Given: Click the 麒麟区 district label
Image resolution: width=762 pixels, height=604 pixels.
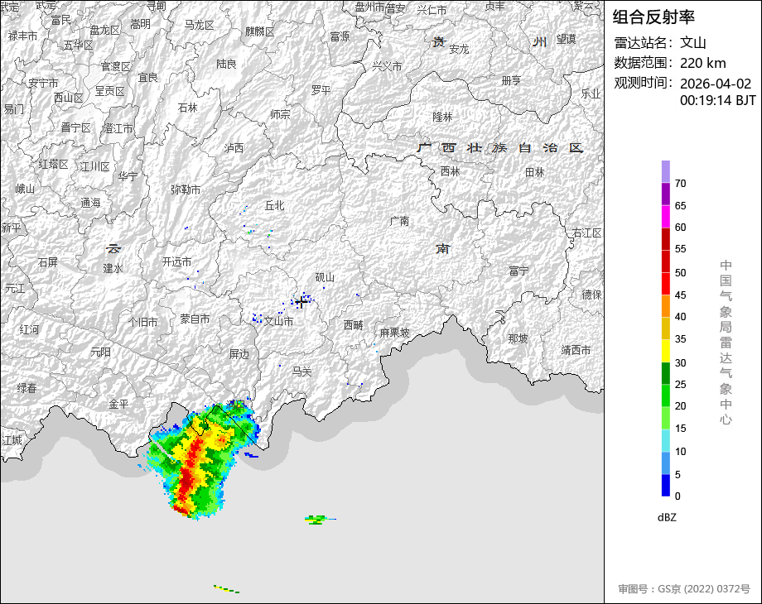Looking at the screenshot, I should pos(260,31).
